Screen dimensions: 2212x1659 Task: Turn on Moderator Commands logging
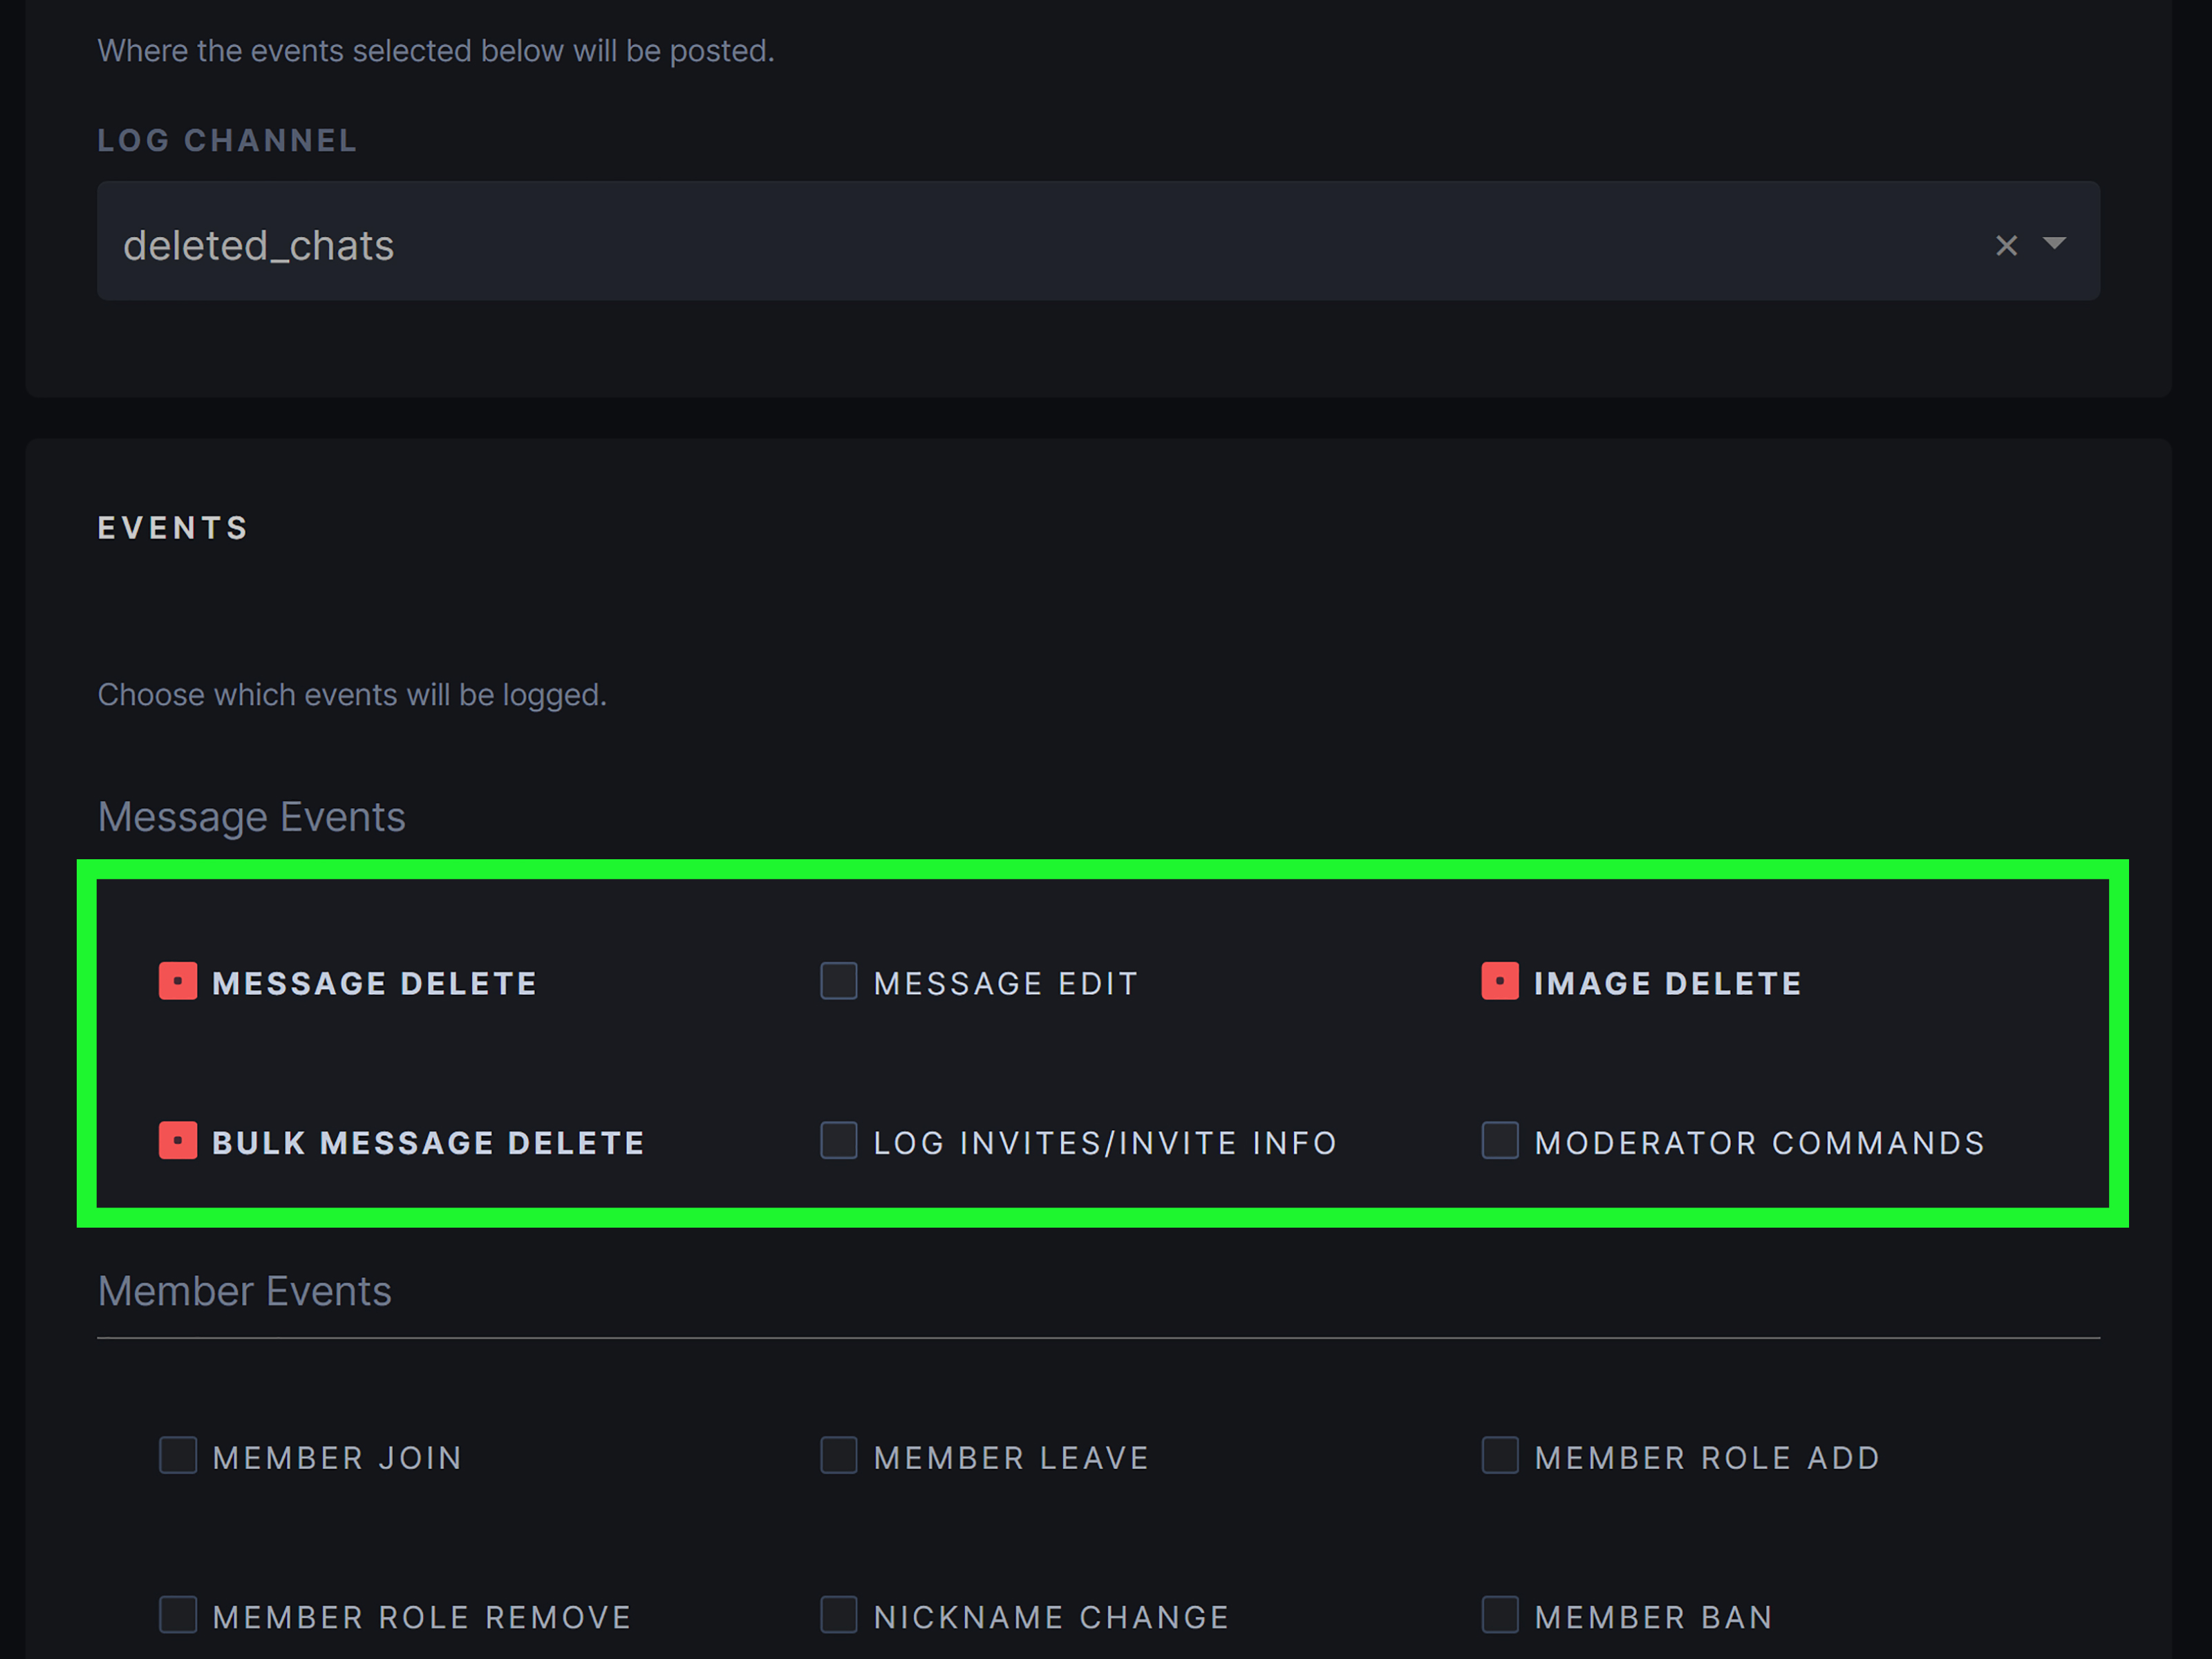click(x=1499, y=1141)
